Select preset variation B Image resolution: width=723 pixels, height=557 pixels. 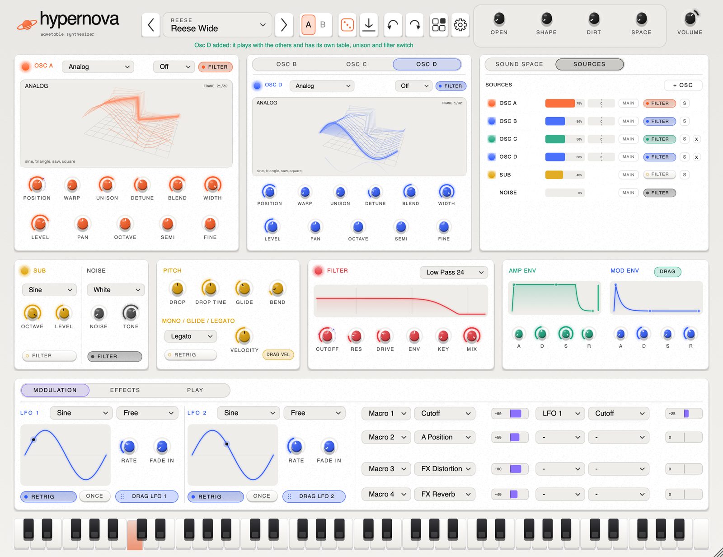click(x=323, y=24)
